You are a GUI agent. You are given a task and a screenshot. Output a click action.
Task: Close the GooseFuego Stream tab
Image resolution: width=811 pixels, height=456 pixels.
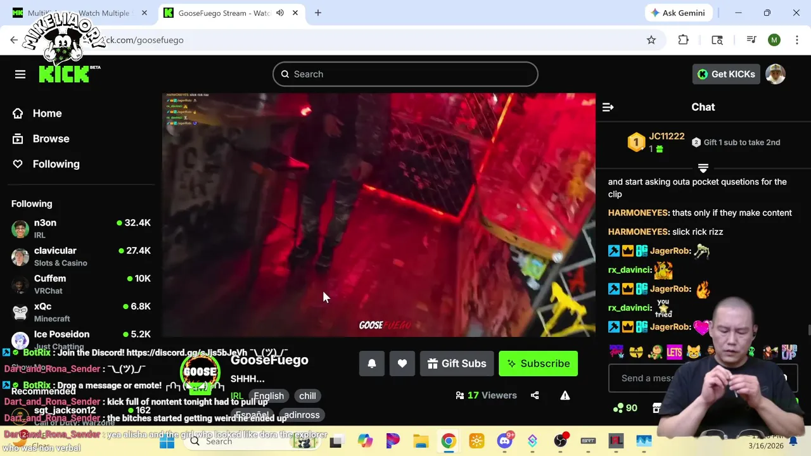(295, 13)
